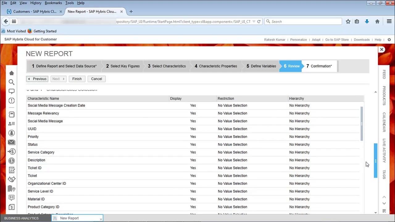
Task: Open the CALENDAR side pane tab
Action: tap(384, 122)
